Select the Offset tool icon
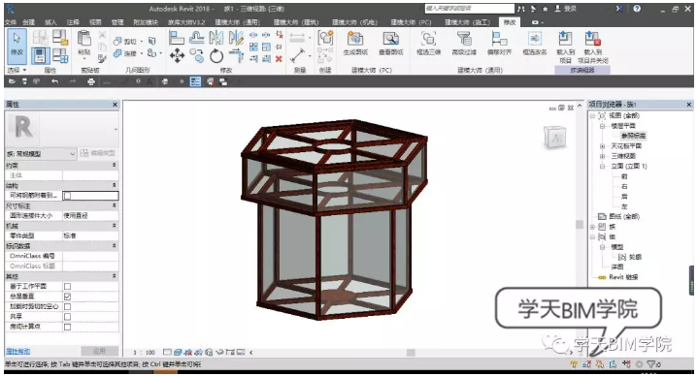The image size is (697, 376). point(197,38)
